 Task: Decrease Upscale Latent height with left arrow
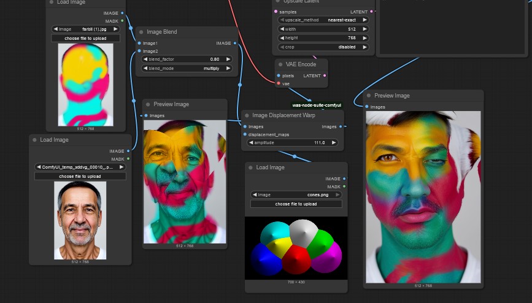coord(282,38)
